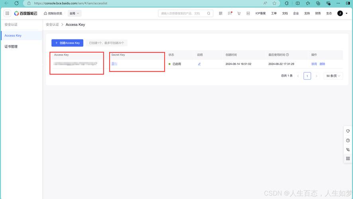Viewport: 353px width, 199px height.
Task: Toggle the browser split screen icon
Action: pyautogui.click(x=298, y=3)
